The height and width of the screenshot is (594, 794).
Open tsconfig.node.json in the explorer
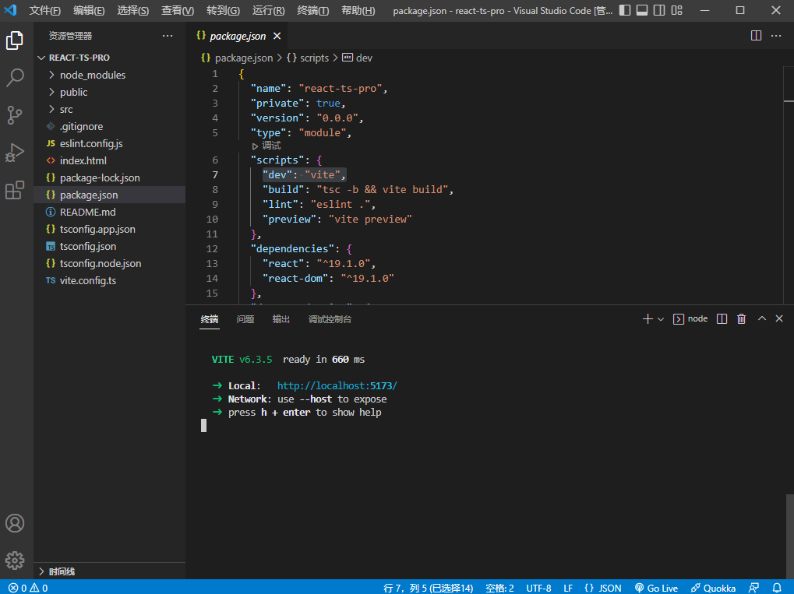pyautogui.click(x=109, y=263)
